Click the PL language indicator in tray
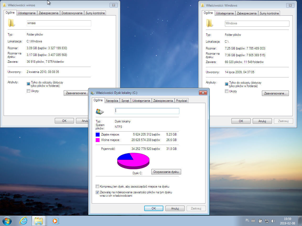 247,221
